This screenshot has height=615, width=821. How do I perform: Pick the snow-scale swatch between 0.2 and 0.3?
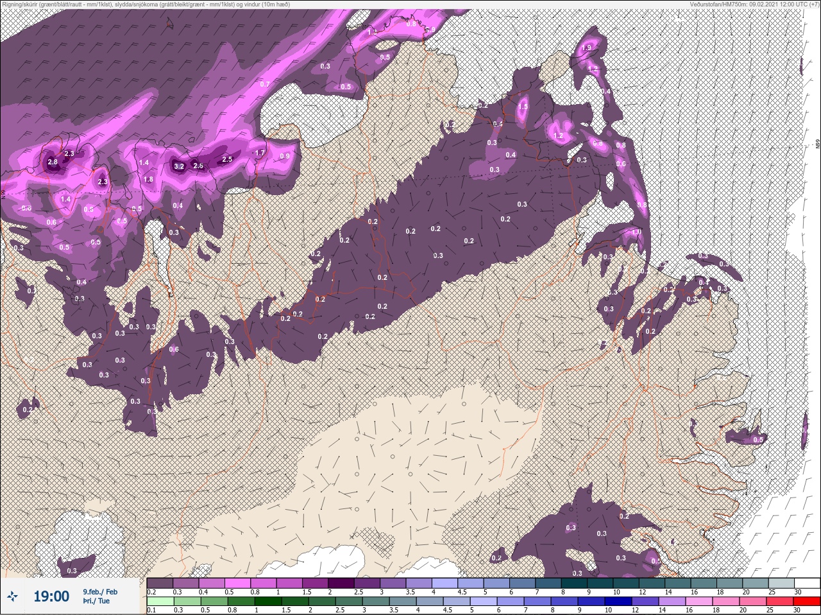click(160, 583)
